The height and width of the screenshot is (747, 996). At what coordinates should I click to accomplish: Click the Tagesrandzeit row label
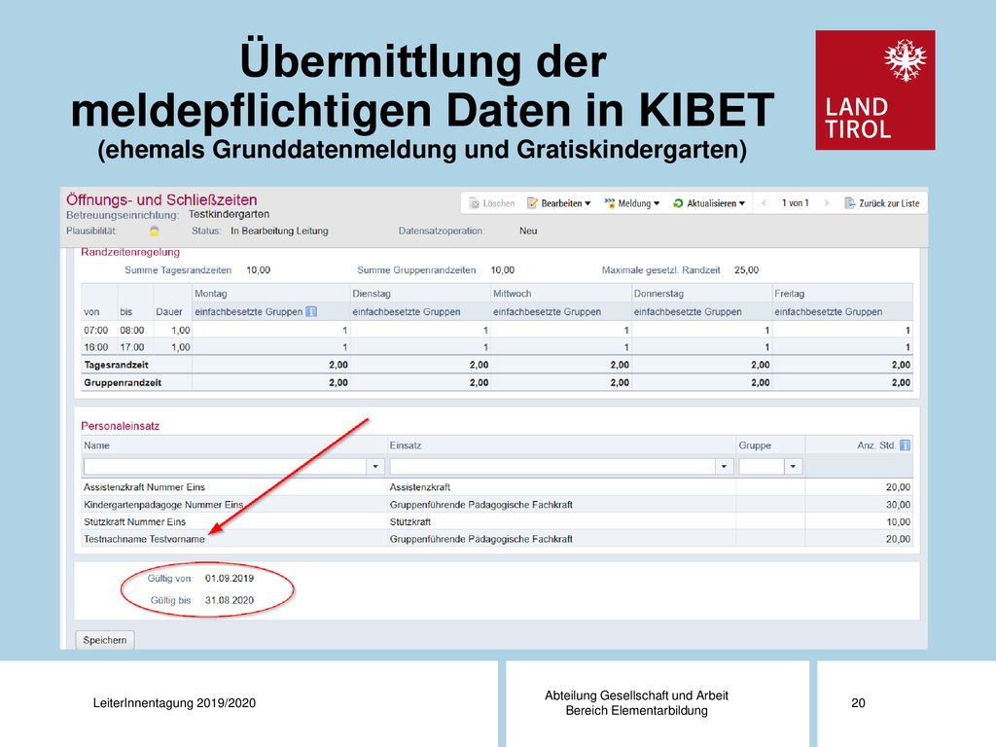coord(117,365)
